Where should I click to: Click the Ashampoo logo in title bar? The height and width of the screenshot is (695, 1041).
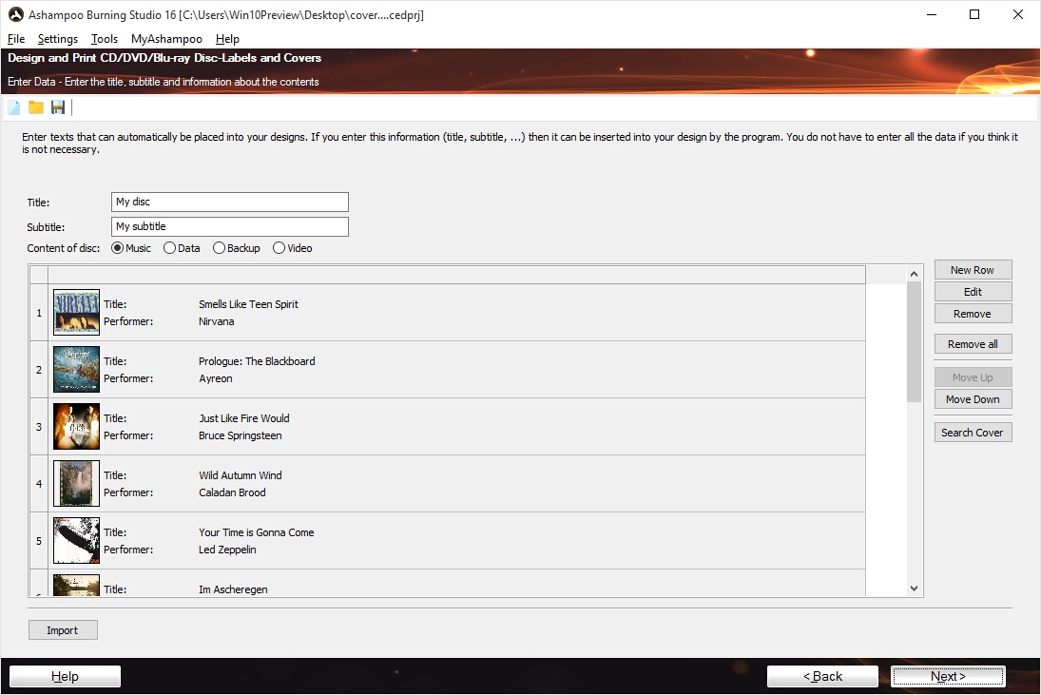coord(16,14)
